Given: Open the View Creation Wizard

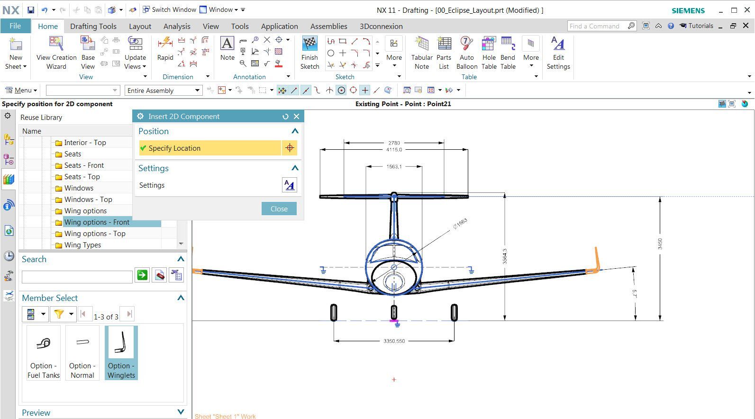Looking at the screenshot, I should click(x=56, y=53).
